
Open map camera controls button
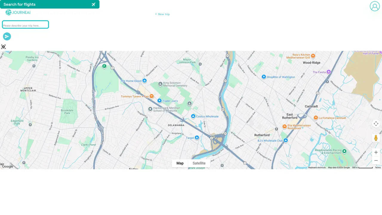point(376,124)
